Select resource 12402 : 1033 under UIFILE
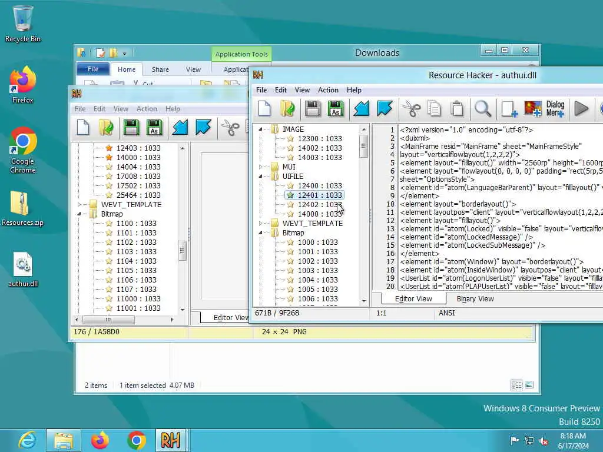Viewport: 603px width, 452px height. [x=320, y=204]
